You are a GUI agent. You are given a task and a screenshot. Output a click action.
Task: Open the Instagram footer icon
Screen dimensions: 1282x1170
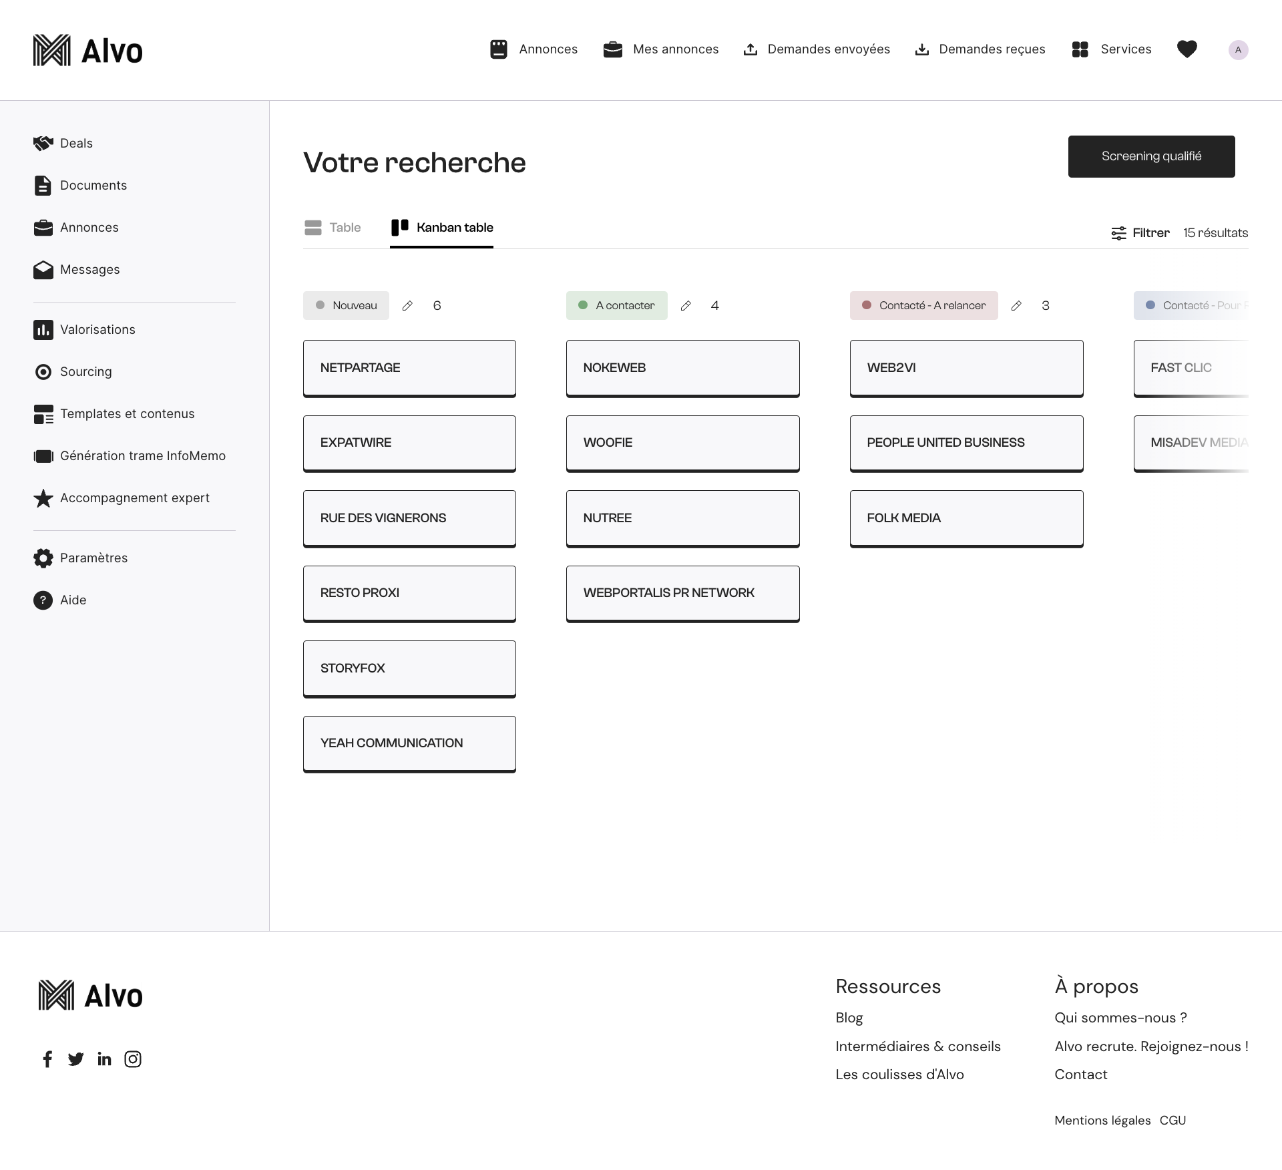[133, 1059]
